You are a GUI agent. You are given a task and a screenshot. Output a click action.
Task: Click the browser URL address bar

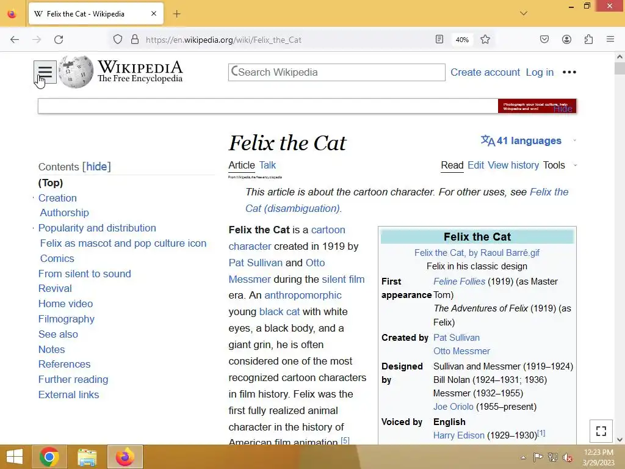click(287, 40)
